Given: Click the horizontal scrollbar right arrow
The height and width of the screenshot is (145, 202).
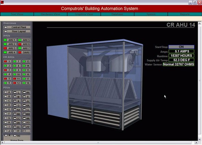Looking at the screenshot, I should point(196,143).
